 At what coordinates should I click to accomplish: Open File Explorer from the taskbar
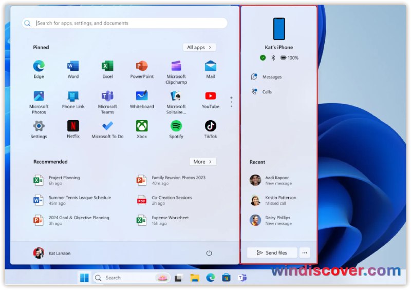pos(195,278)
